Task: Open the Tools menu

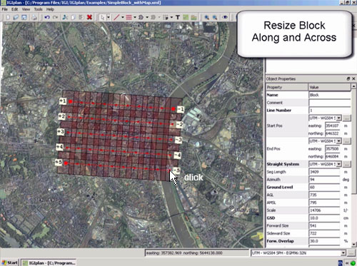Action: coord(38,9)
